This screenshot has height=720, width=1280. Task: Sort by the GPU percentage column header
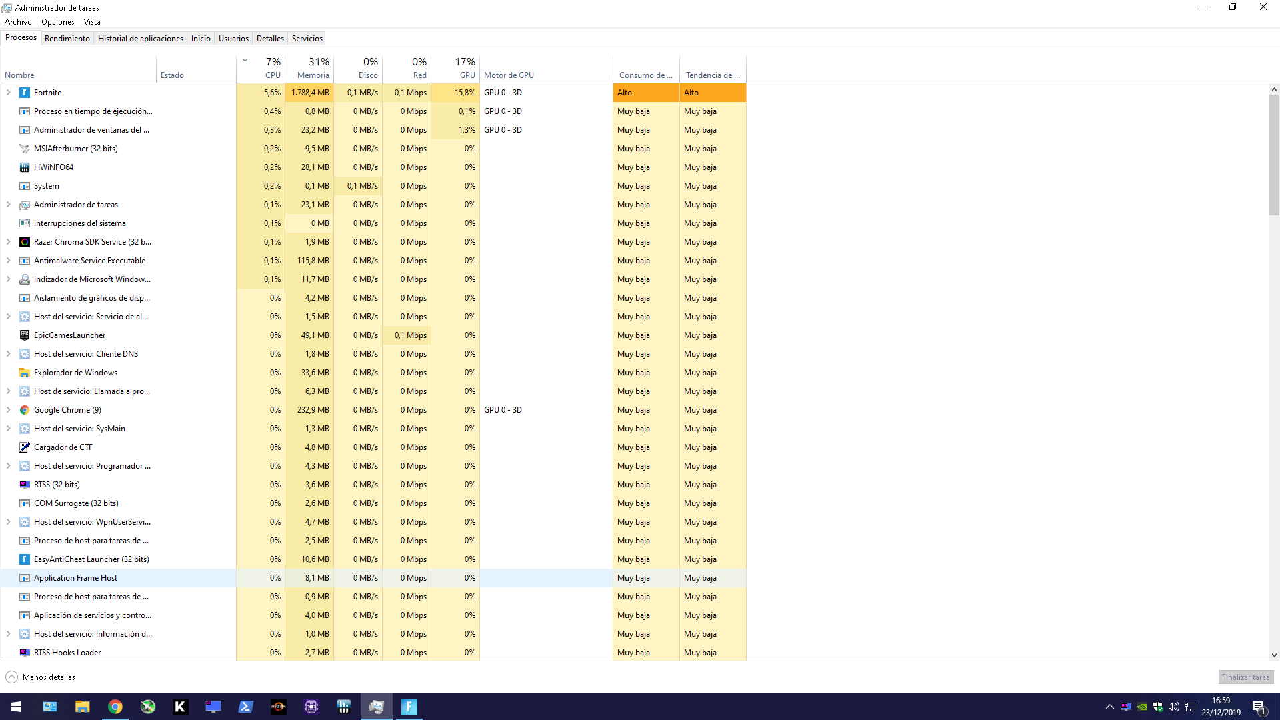pos(455,68)
